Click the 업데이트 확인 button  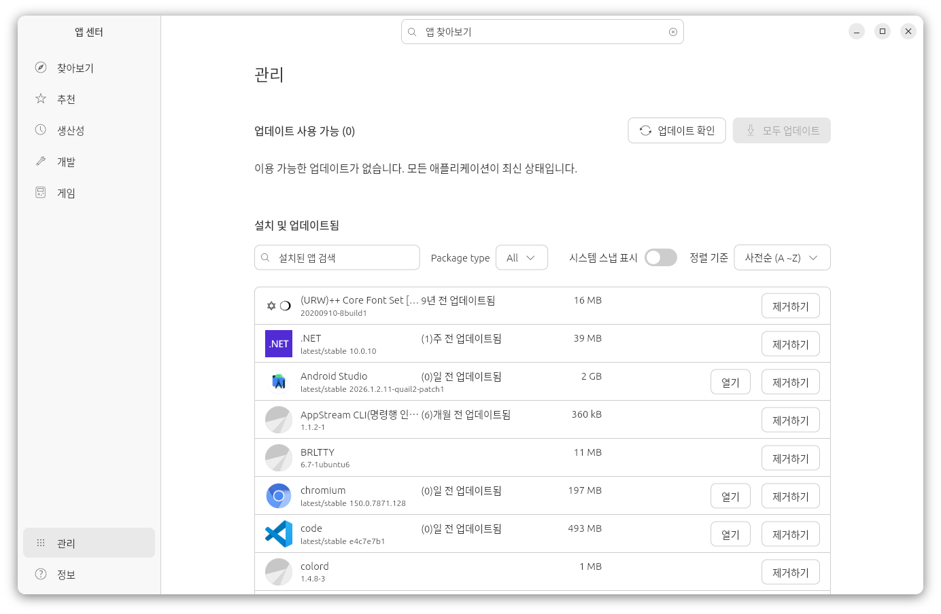coord(677,130)
